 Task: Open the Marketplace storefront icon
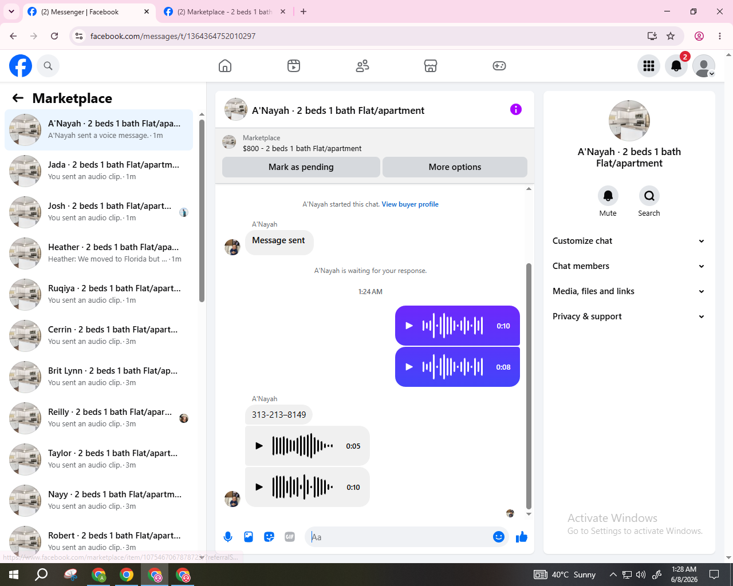(431, 66)
